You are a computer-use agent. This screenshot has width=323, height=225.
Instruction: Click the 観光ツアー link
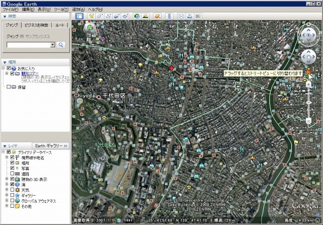30,73
